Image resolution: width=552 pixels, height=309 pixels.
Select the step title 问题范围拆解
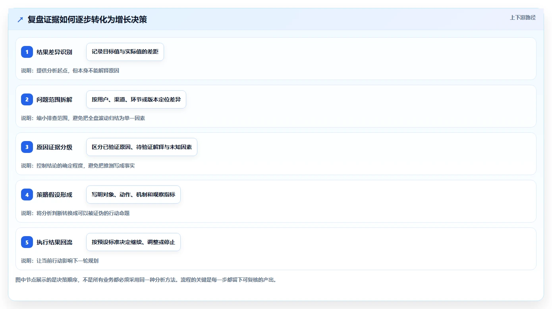[54, 99]
